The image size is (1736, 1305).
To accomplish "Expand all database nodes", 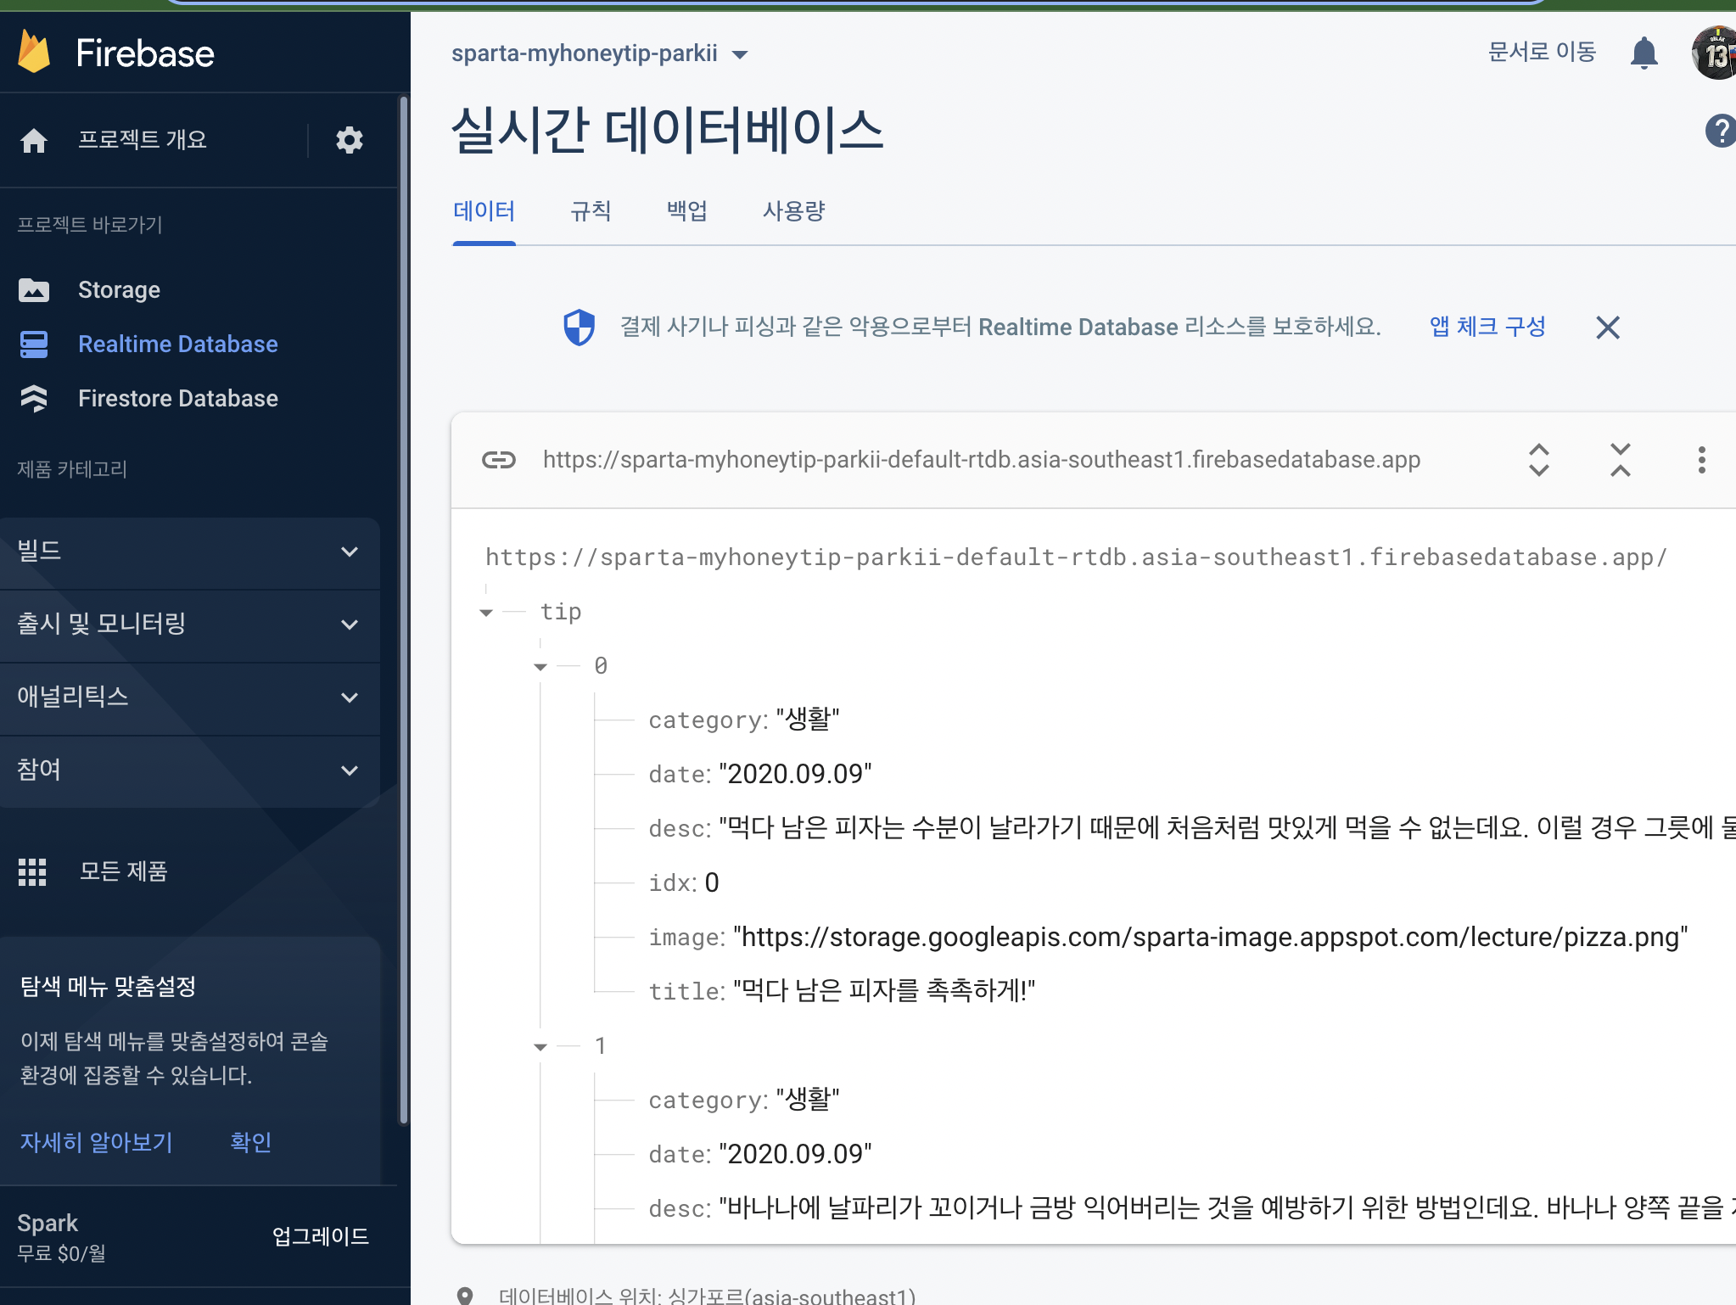I will [1539, 460].
